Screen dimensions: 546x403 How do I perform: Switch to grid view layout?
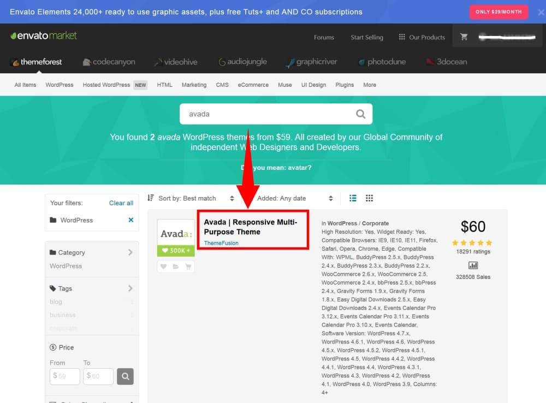pyautogui.click(x=369, y=198)
